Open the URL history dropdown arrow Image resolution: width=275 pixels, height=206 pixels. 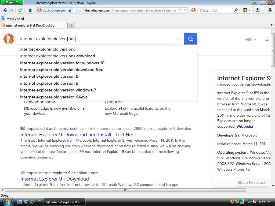click(185, 10)
